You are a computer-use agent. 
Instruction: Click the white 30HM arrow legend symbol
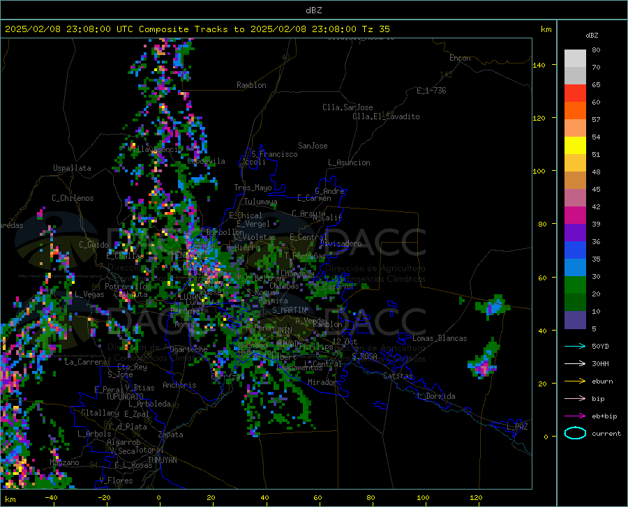point(575,364)
